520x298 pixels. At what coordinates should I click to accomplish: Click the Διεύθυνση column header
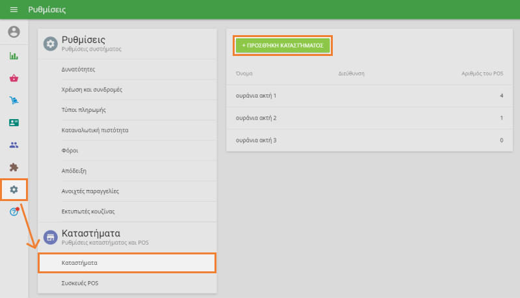351,74
